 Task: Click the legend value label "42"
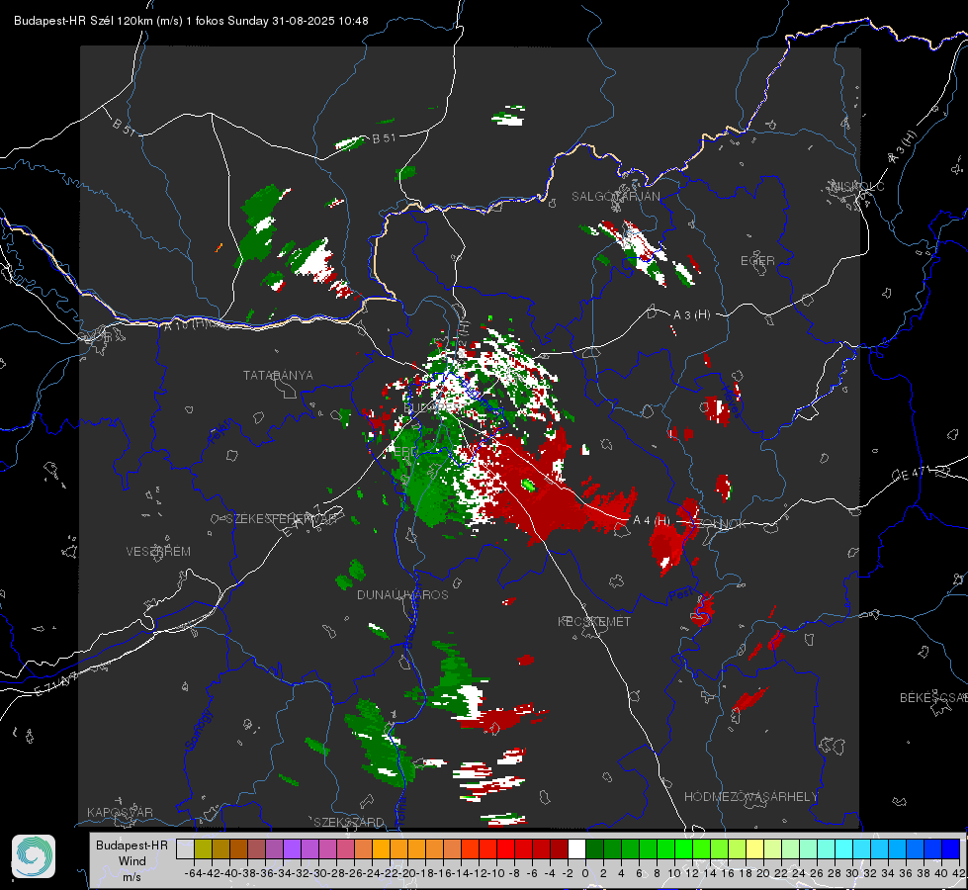pos(957,873)
